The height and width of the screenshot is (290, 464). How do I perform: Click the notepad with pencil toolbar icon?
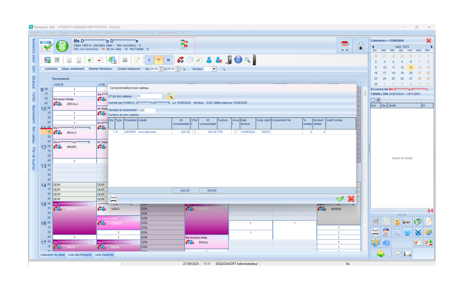[x=137, y=60]
